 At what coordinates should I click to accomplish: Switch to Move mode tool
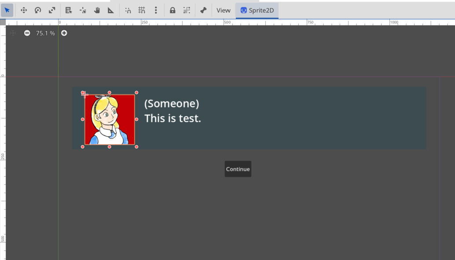(x=24, y=11)
